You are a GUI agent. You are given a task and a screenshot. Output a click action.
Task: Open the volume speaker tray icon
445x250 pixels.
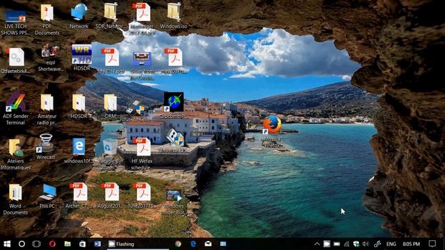point(366,244)
